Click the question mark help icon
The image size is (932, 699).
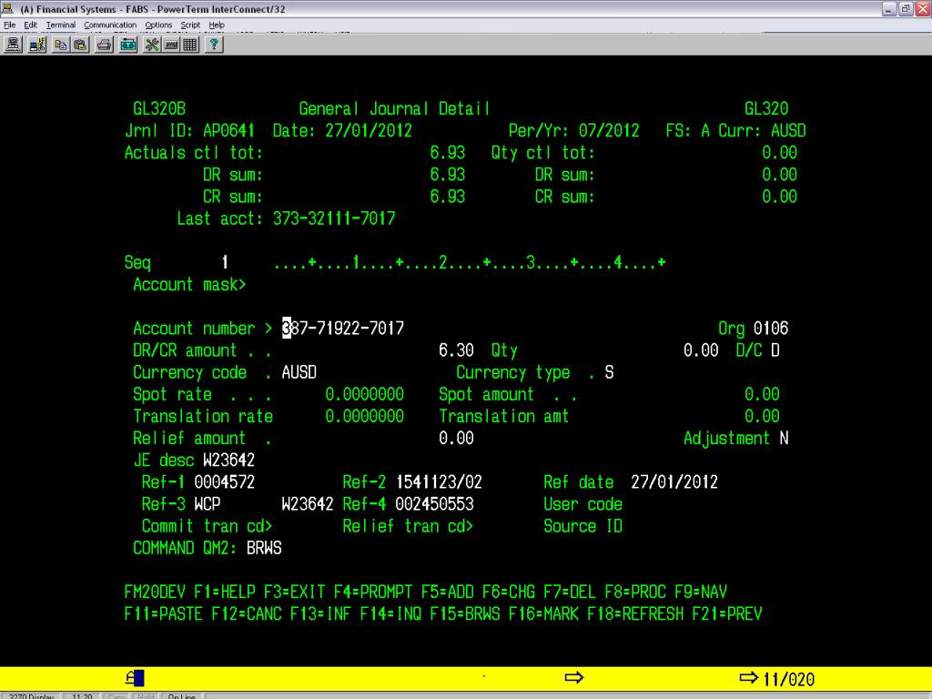[214, 45]
